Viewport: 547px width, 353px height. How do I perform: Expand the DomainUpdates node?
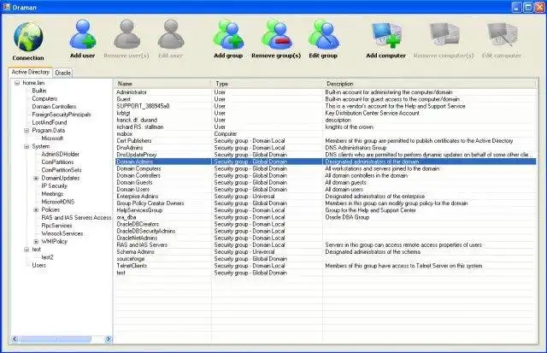pos(36,179)
